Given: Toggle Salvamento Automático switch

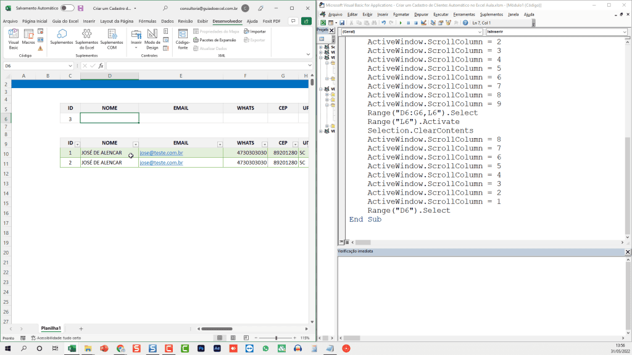Looking at the screenshot, I should coord(67,8).
